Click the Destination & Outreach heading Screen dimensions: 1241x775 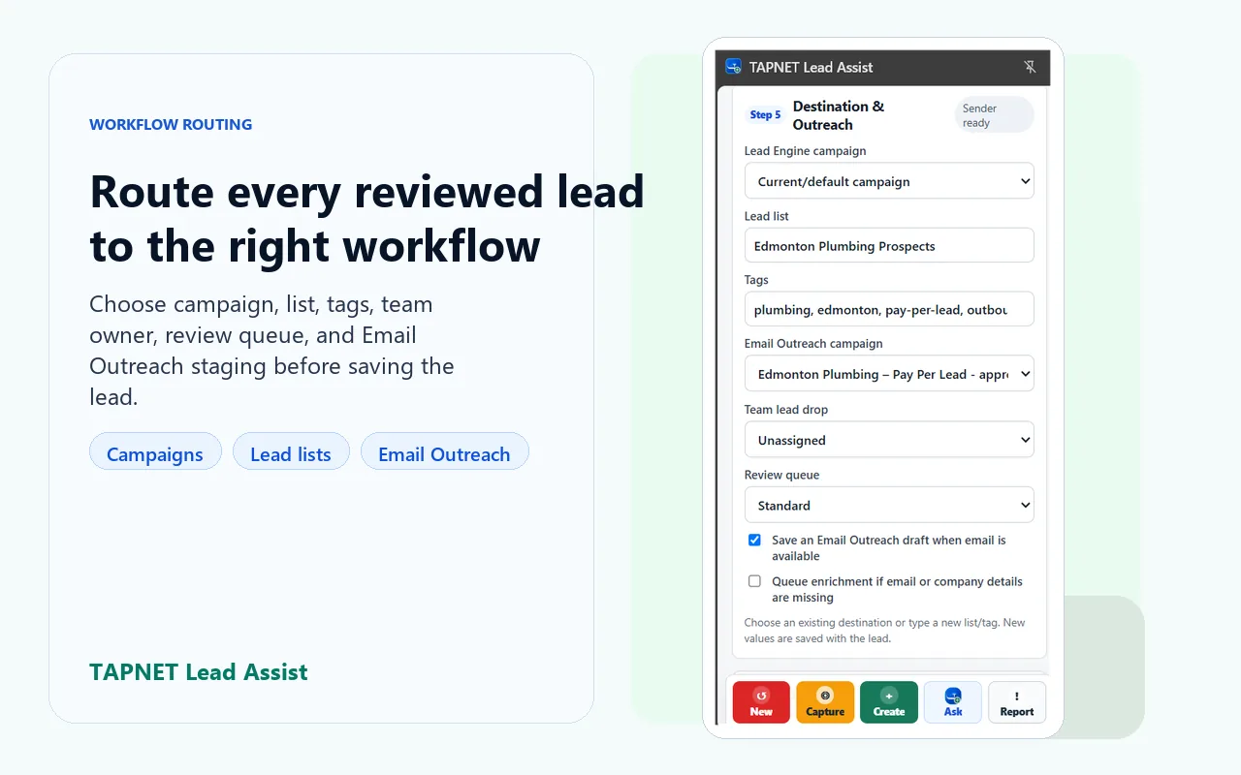[839, 115]
